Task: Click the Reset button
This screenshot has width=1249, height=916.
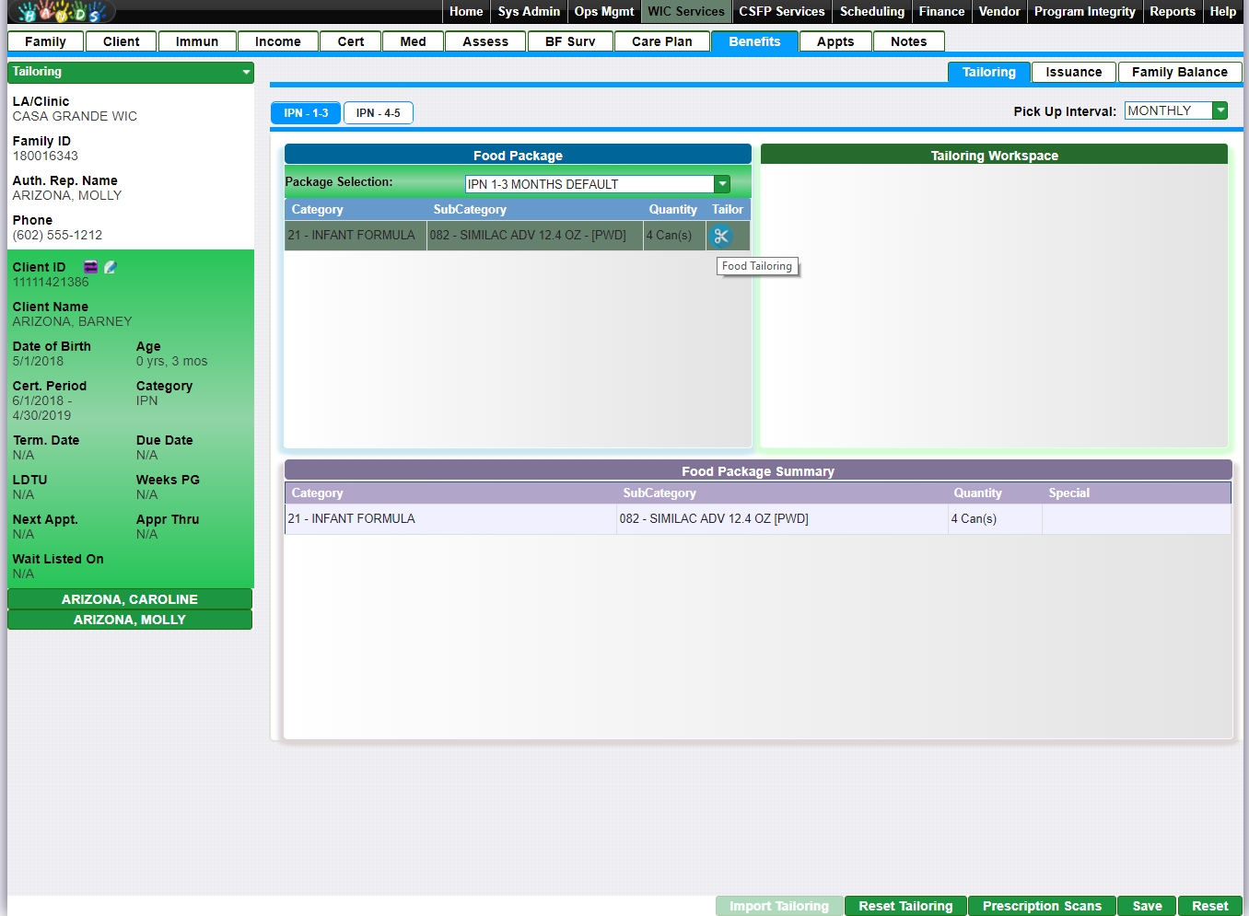Action: [x=1209, y=906]
